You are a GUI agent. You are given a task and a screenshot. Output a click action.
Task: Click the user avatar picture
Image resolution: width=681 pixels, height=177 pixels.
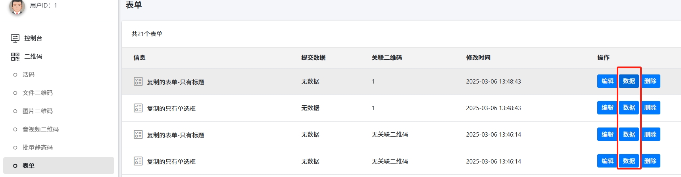click(x=17, y=6)
